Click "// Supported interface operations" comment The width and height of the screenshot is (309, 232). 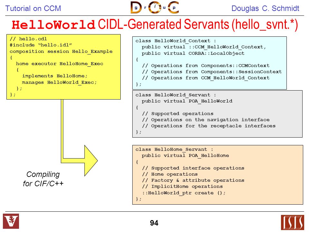[193, 168]
